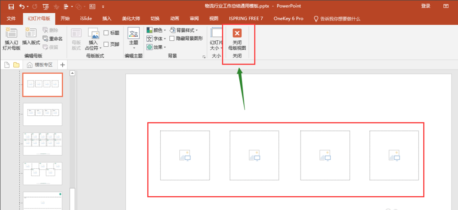The height and width of the screenshot is (210, 458).
Task: Insert a new slide master (插入幻灯片母版)
Action: (11, 39)
